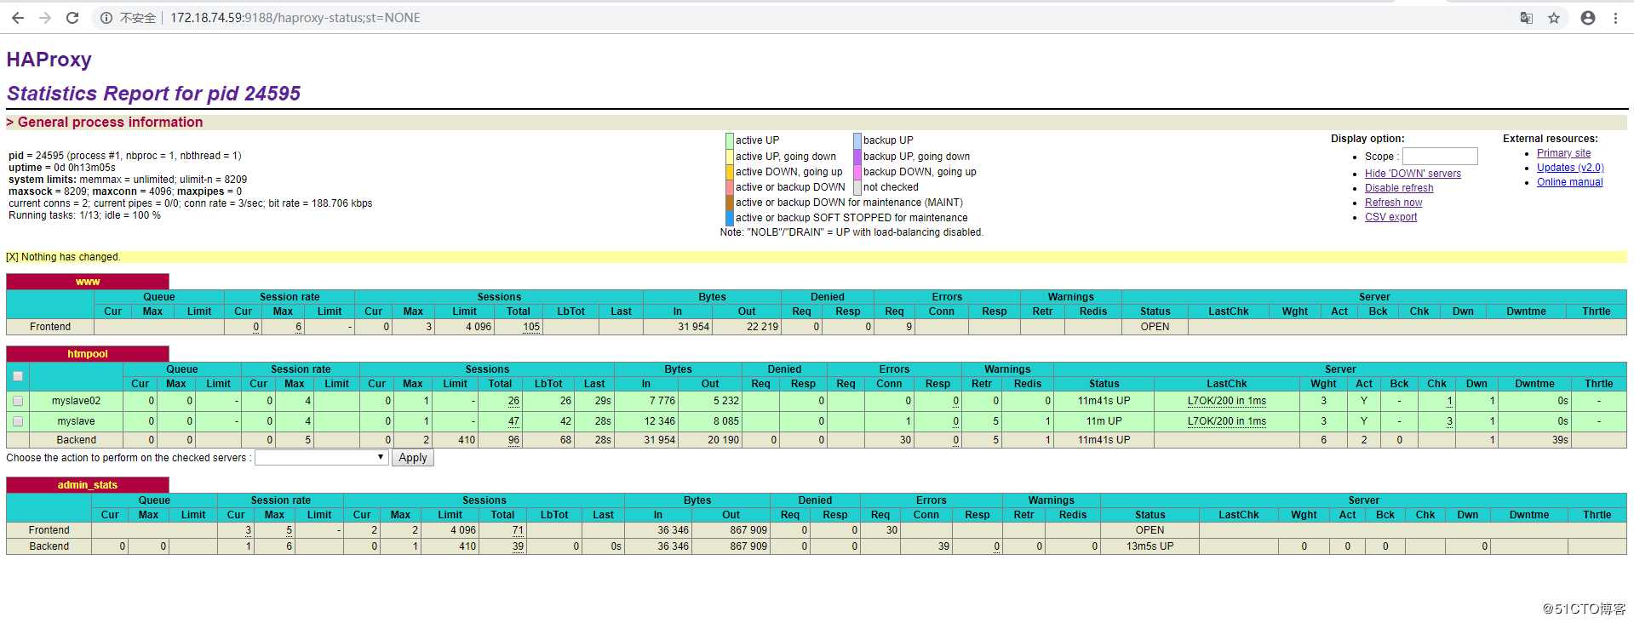Open the CSV export link

tap(1390, 217)
